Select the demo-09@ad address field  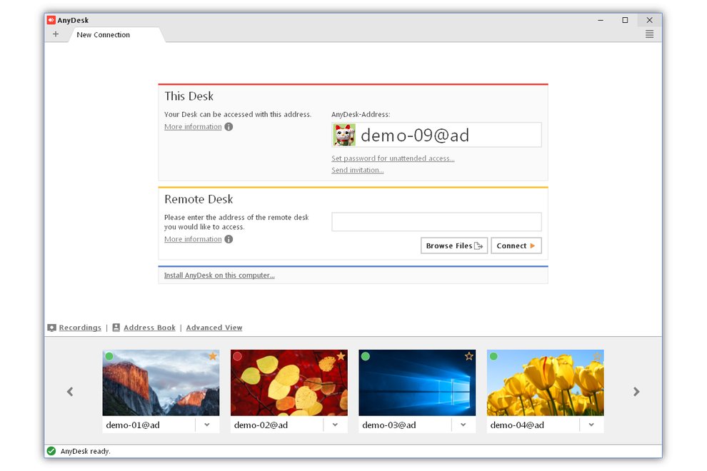[436, 135]
